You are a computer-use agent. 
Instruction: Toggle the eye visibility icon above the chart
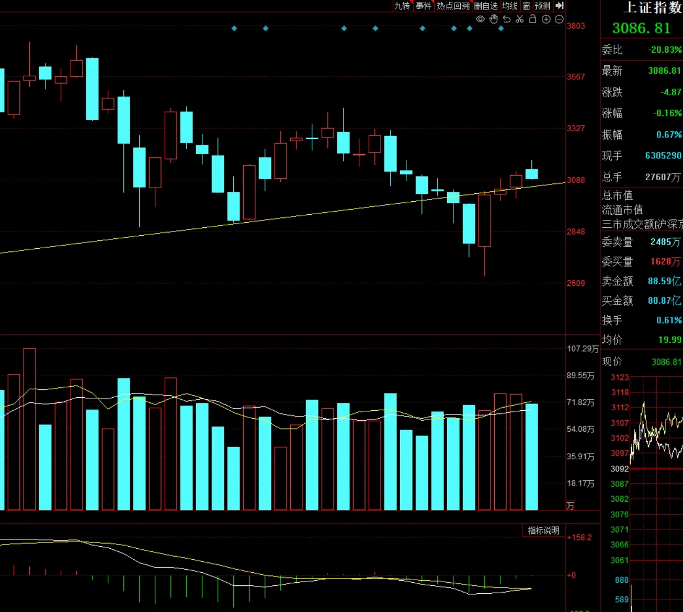pyautogui.click(x=480, y=19)
